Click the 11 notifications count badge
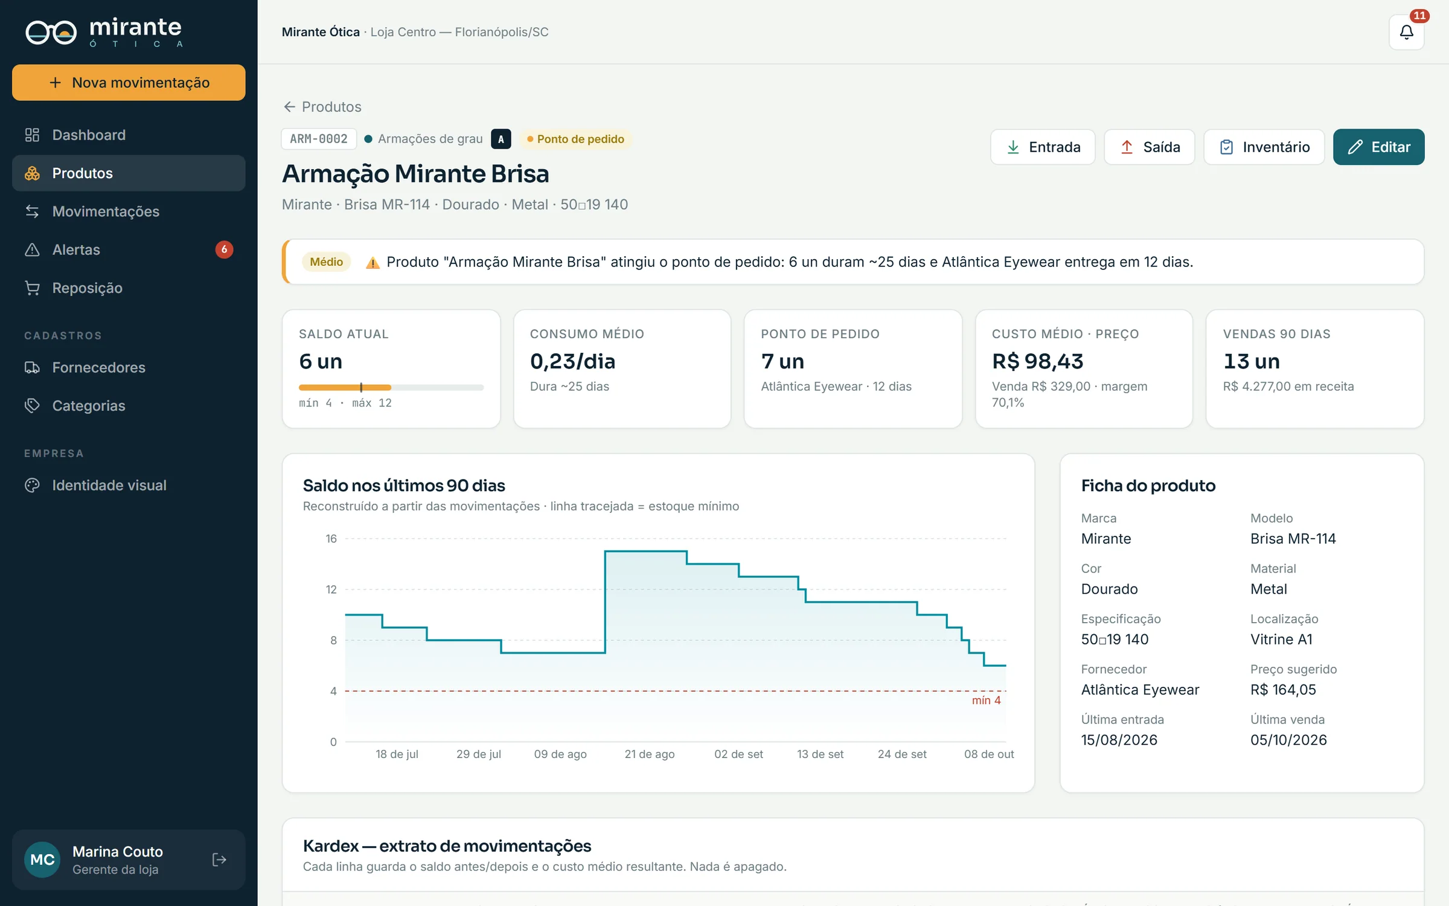This screenshot has width=1449, height=906. pyautogui.click(x=1419, y=16)
